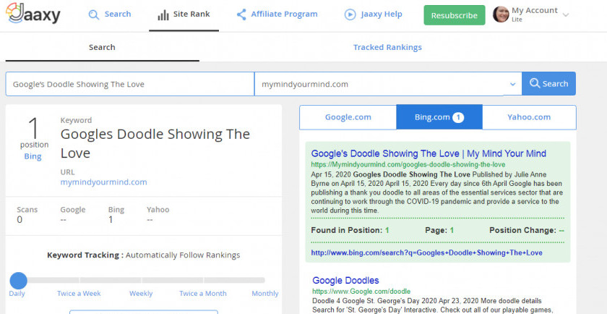Click the account profile avatar
The width and height of the screenshot is (607, 314).
pos(501,14)
